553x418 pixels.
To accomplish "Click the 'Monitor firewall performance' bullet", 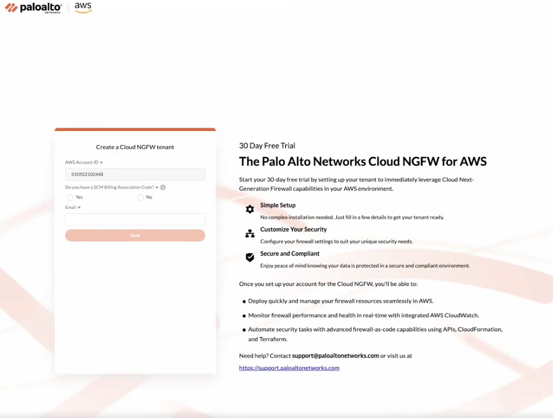I will tap(364, 315).
